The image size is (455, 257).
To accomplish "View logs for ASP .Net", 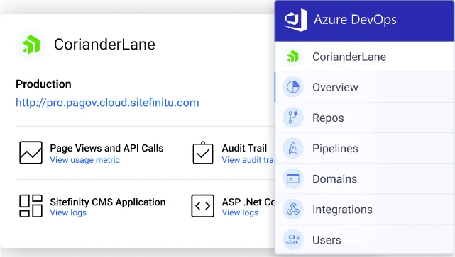I will (x=240, y=212).
